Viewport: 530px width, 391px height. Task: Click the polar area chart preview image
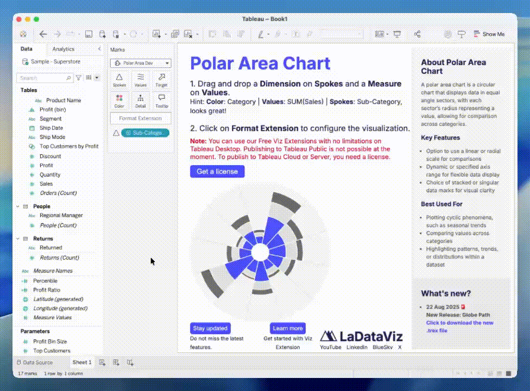260,252
